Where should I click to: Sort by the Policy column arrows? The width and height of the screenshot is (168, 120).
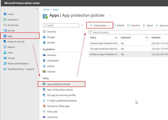[116, 38]
